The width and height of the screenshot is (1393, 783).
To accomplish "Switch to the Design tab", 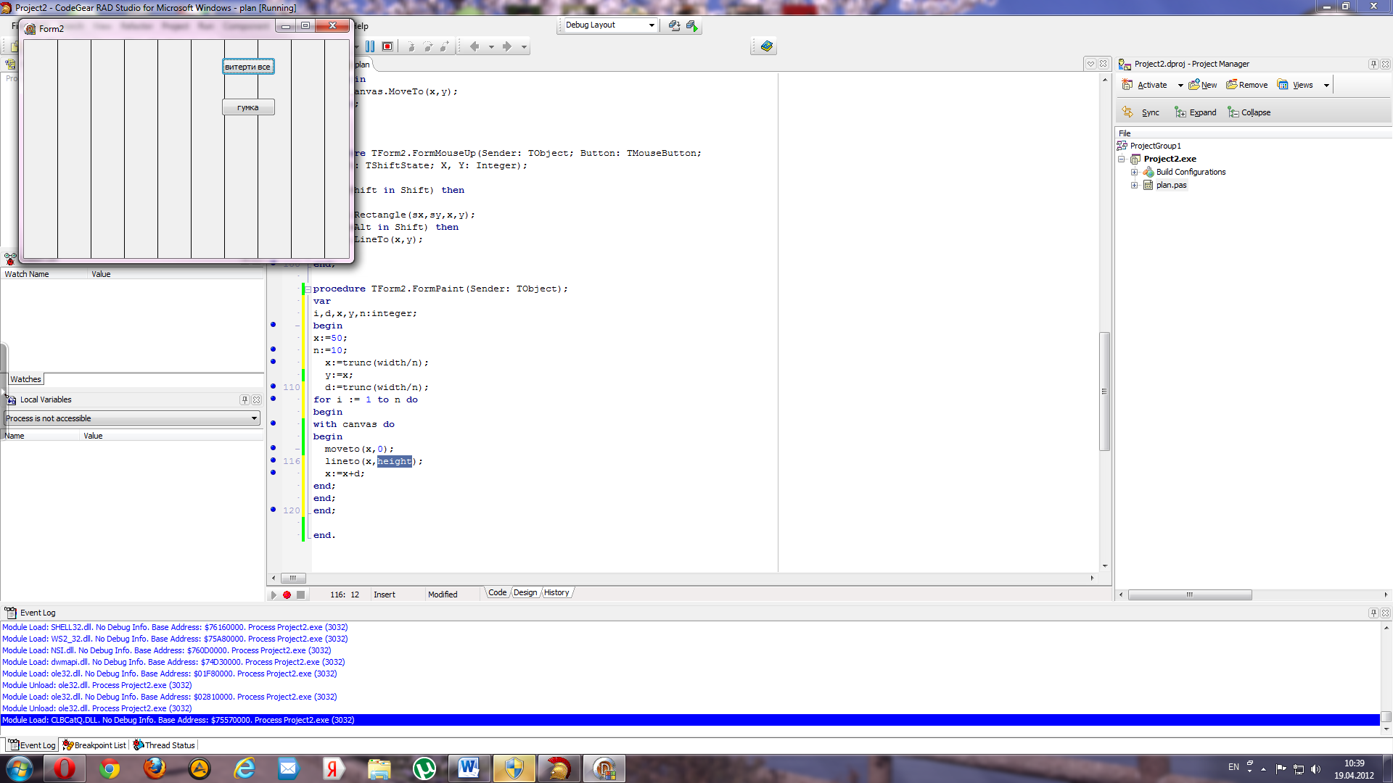I will coord(525,593).
